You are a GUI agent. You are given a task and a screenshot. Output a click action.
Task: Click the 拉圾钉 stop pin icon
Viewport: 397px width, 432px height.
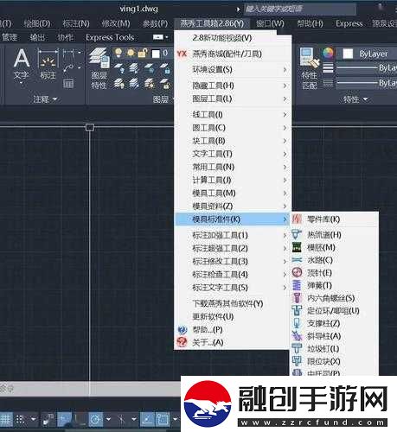pyautogui.click(x=297, y=349)
